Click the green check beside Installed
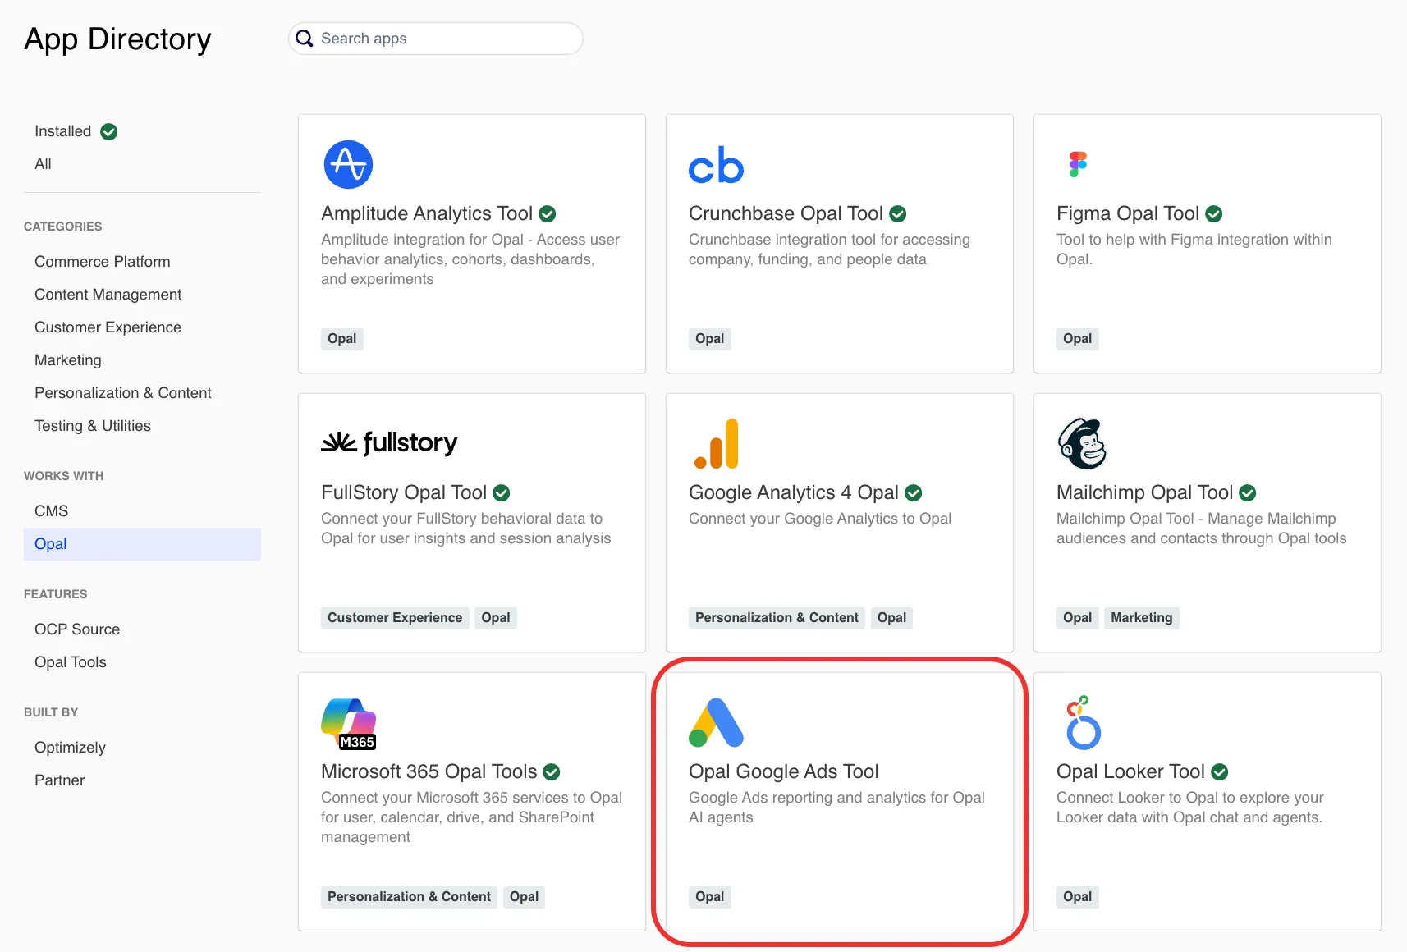1407x952 pixels. tap(108, 131)
